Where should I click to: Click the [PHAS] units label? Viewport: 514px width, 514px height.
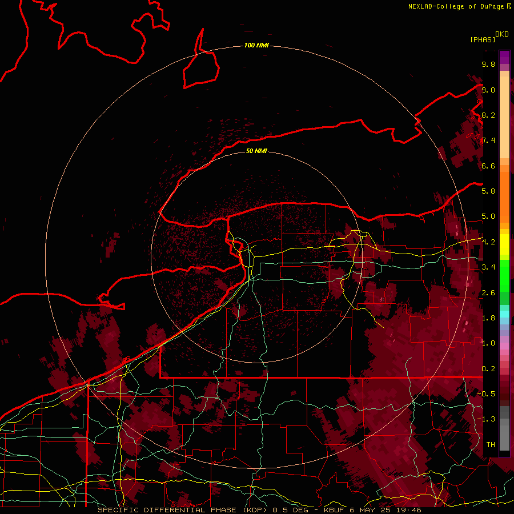[x=483, y=39]
